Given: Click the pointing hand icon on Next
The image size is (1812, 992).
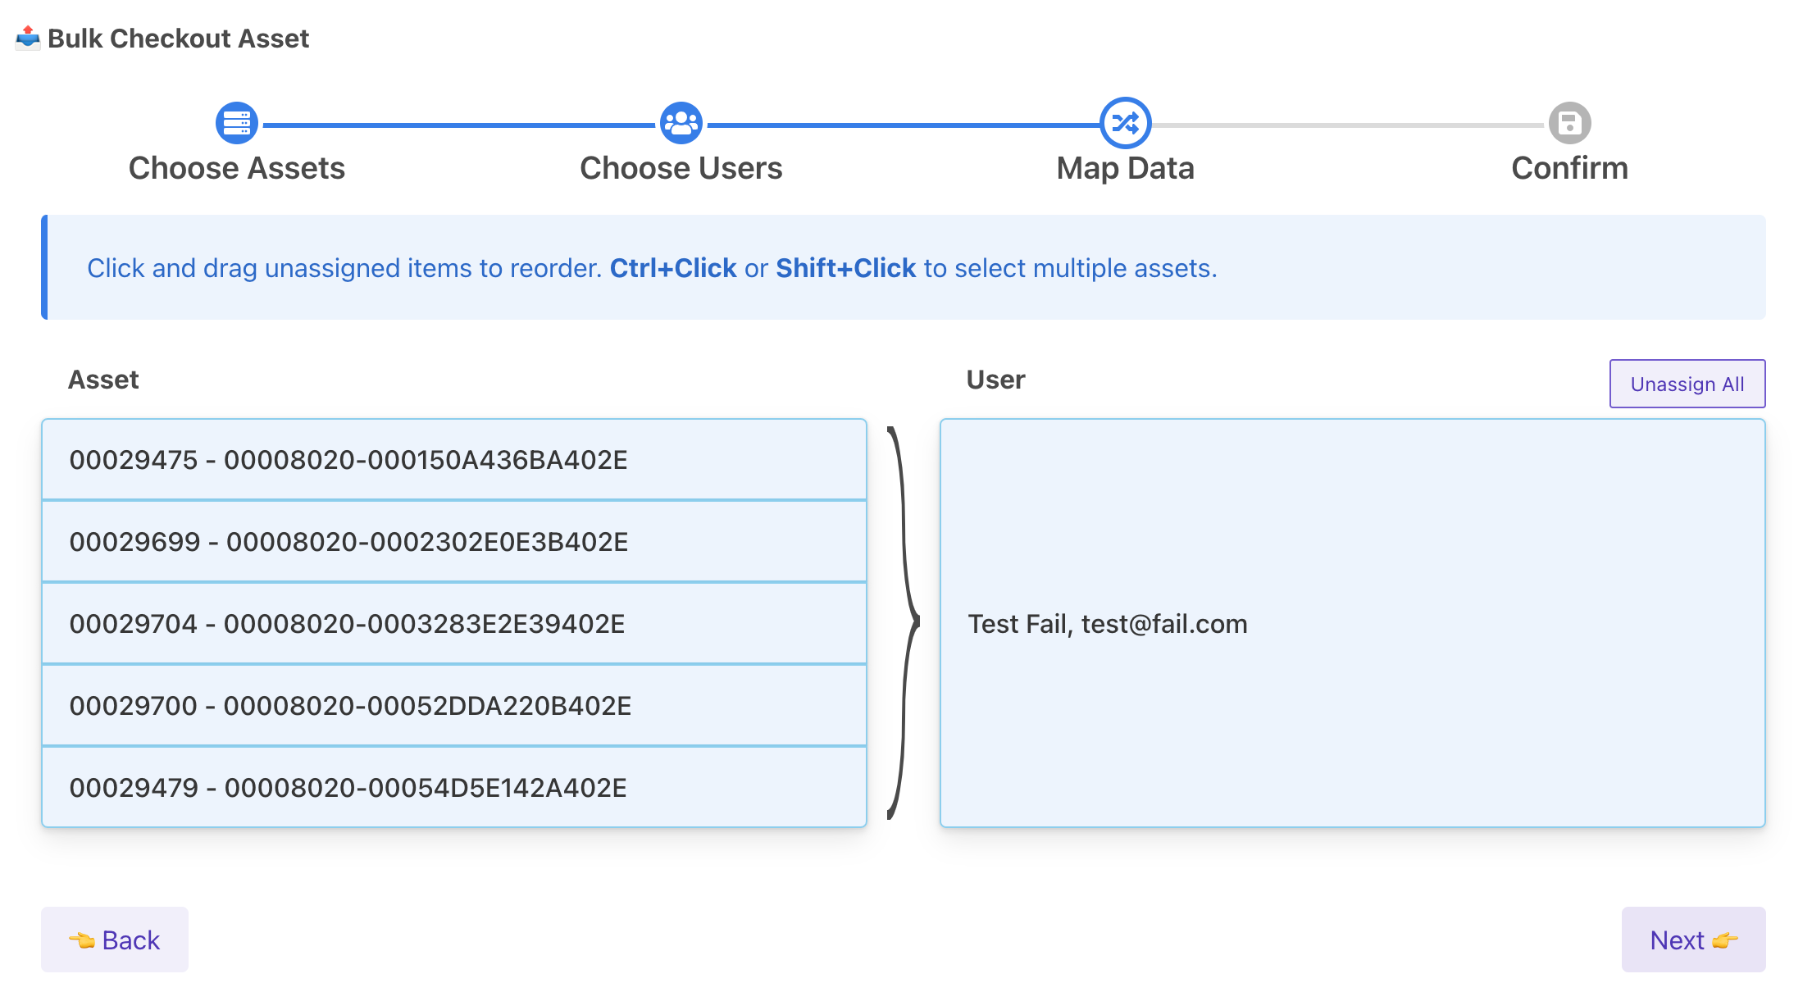Looking at the screenshot, I should tap(1725, 940).
